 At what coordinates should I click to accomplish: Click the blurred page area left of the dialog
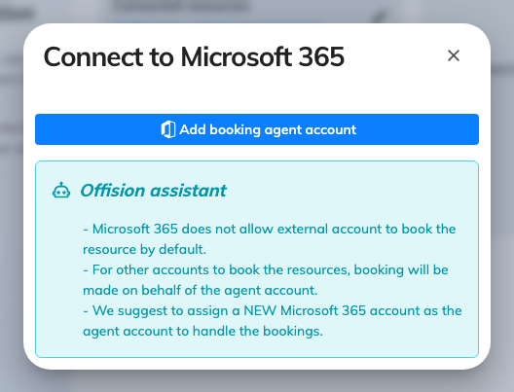pos(11,196)
